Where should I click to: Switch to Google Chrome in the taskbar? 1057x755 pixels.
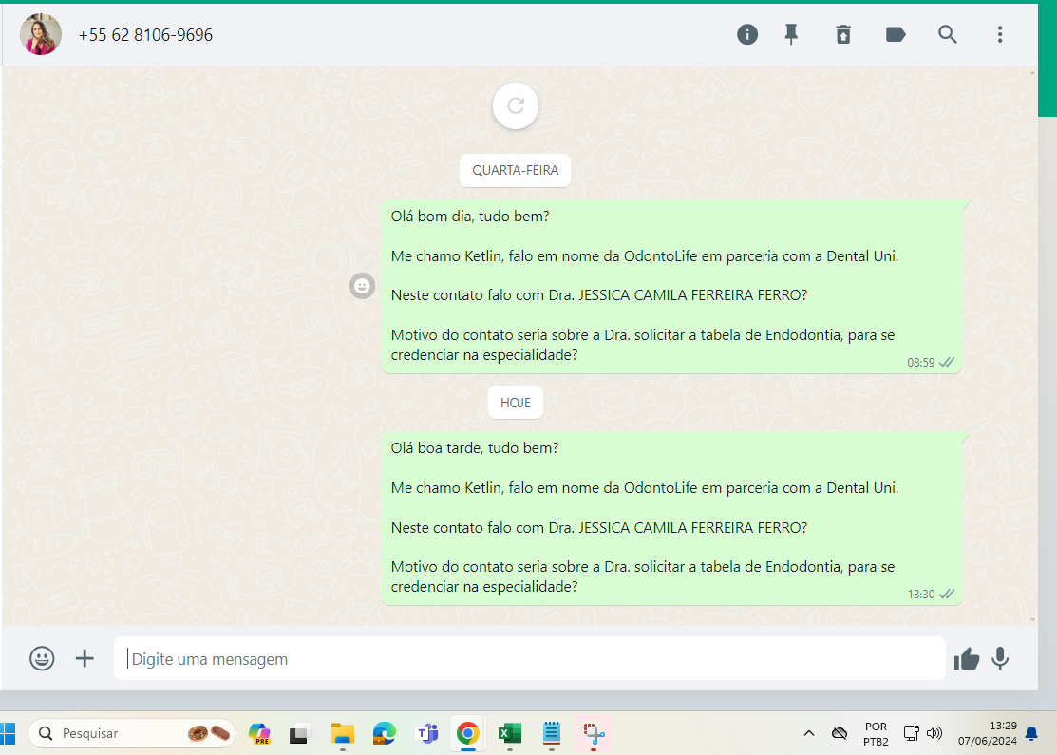click(468, 733)
